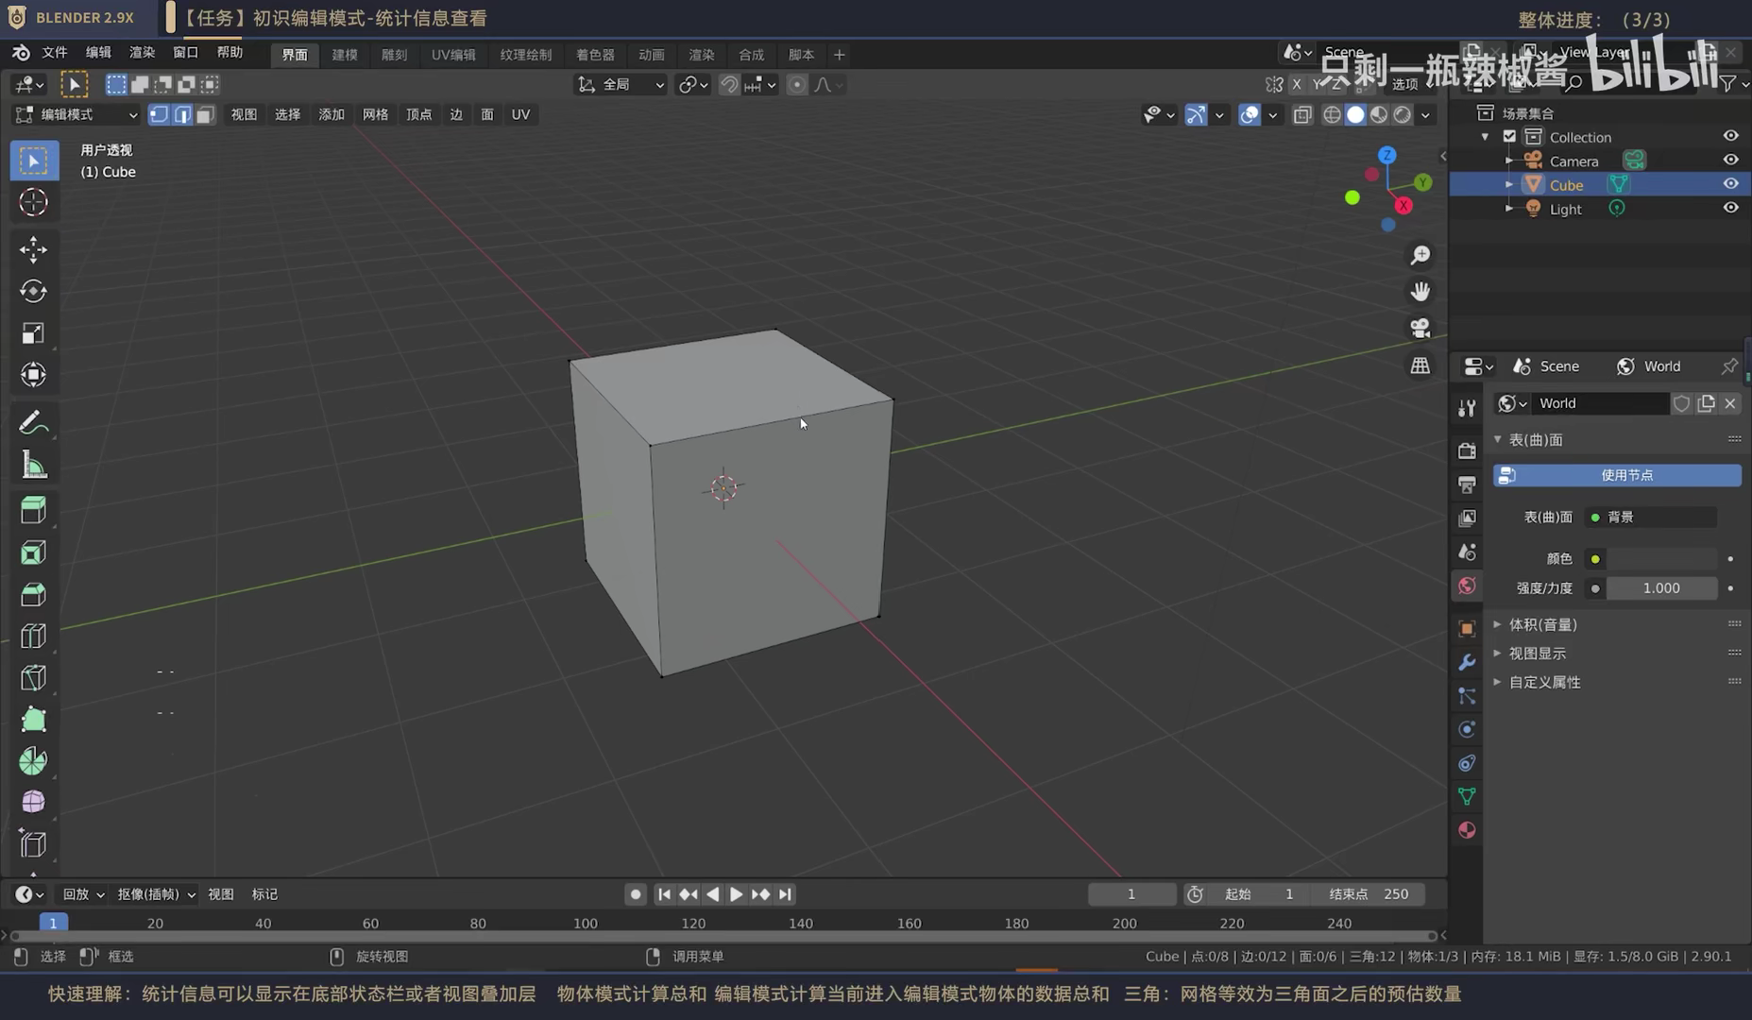Switch to the 建模 workspace tab
Image resolution: width=1752 pixels, height=1020 pixels.
tap(345, 55)
